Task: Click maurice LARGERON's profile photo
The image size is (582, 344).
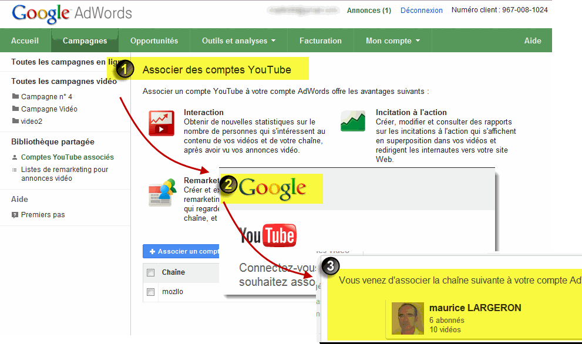Action: [408, 318]
